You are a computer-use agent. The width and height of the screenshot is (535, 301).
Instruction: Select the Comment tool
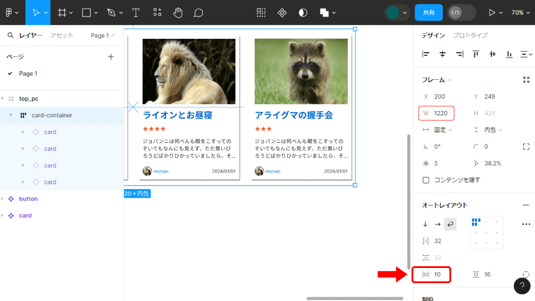coord(198,12)
